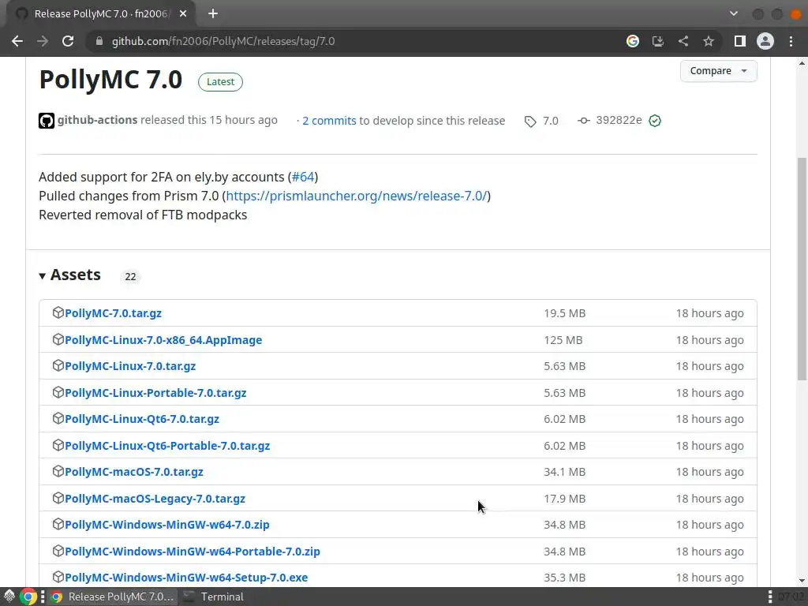The image size is (808, 606).
Task: Download PollyMC-Linux-7.0.tar.gz
Action: 130,366
